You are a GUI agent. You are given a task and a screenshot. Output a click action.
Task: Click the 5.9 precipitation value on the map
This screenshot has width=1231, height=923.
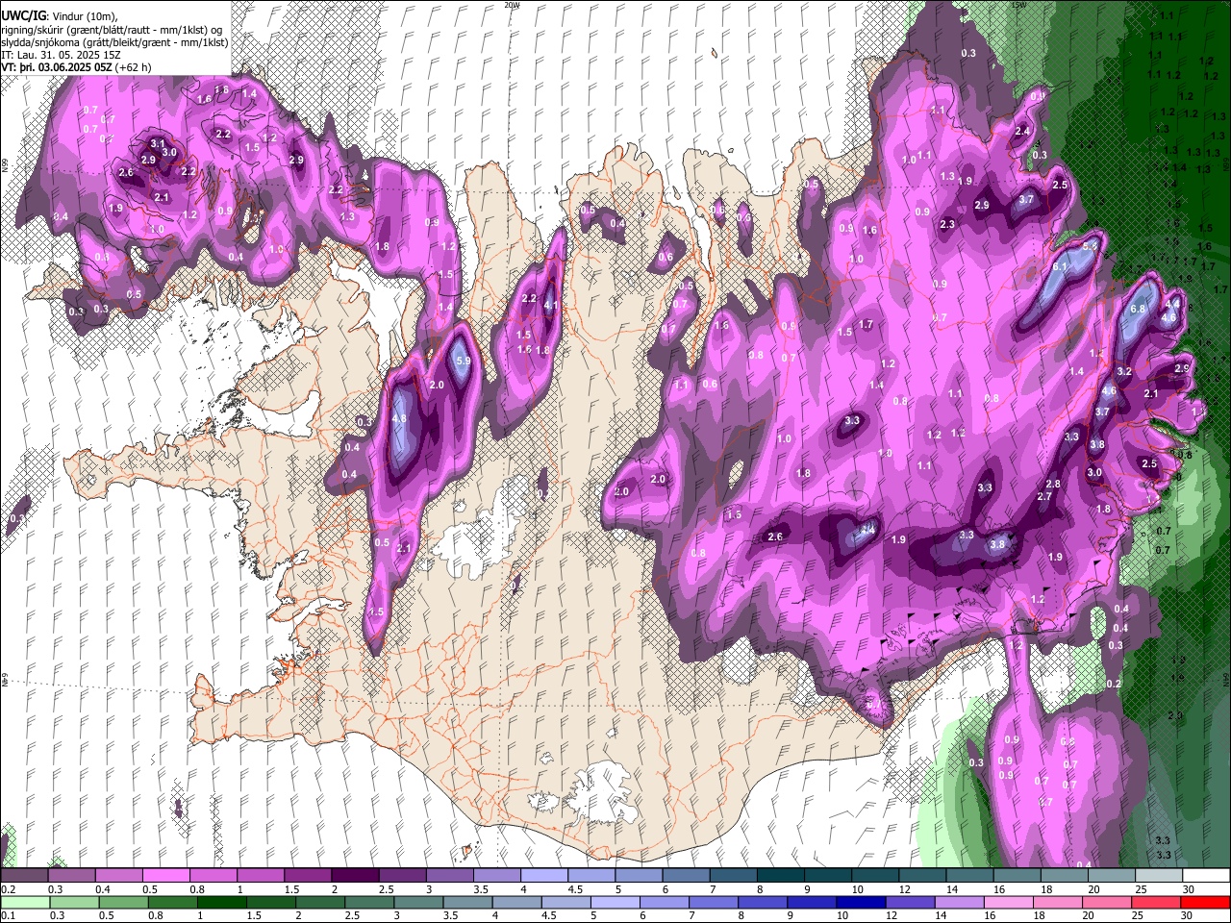coord(463,362)
